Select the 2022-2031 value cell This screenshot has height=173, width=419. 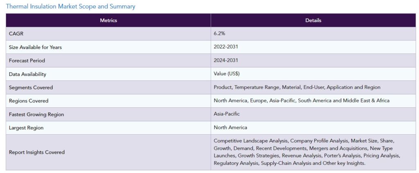(313, 47)
